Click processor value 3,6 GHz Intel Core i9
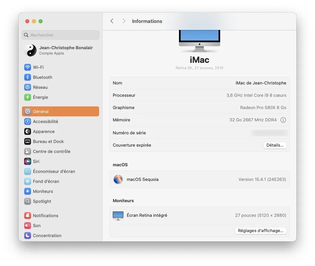 click(256, 95)
